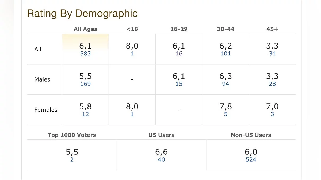Click the Males row label
Image resolution: width=321 pixels, height=180 pixels.
[x=42, y=79]
